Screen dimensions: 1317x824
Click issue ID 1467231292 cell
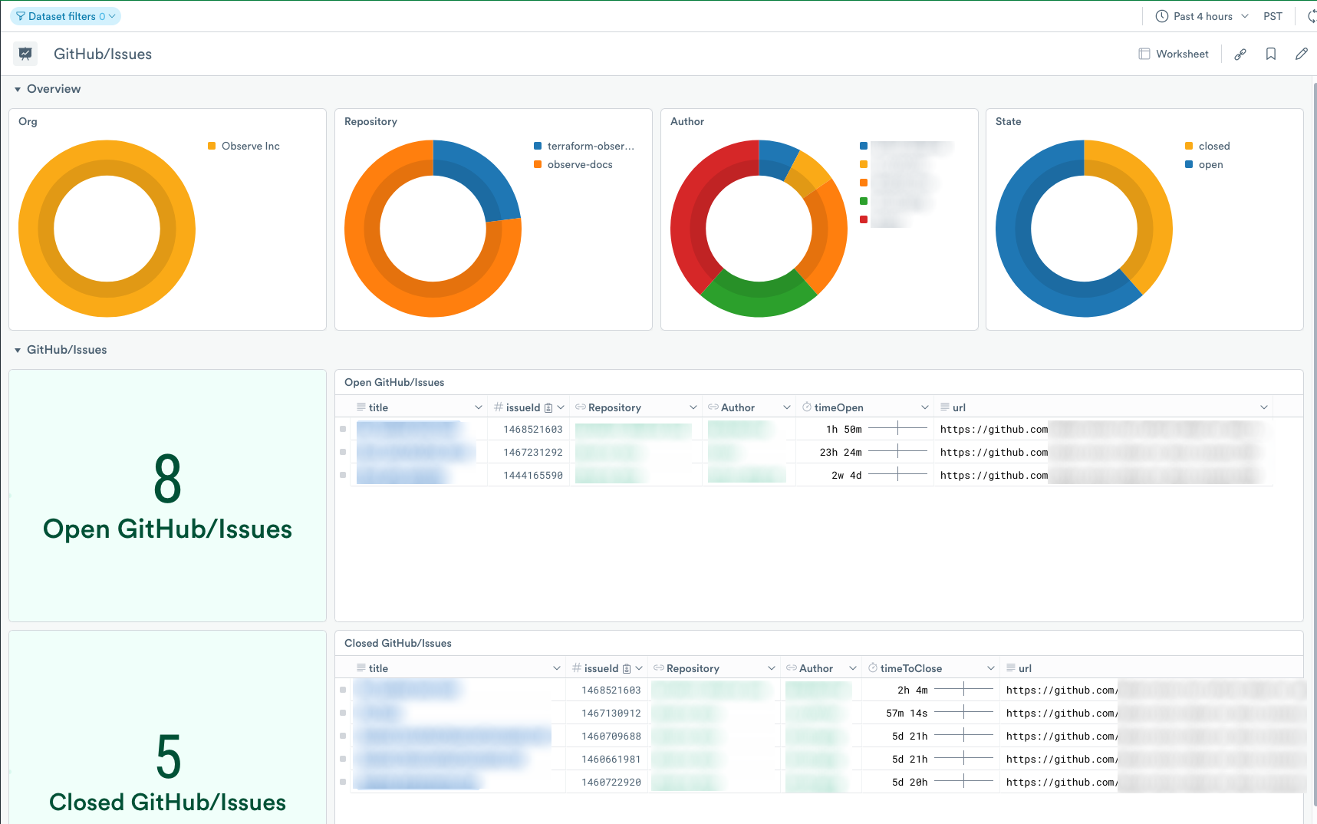point(533,453)
